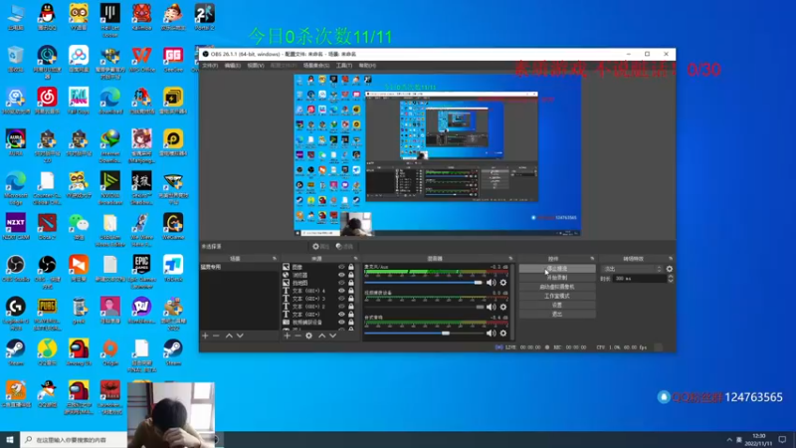Toggle eye for 文本 (GDI+) 3 source
The width and height of the screenshot is (796, 448).
pyautogui.click(x=341, y=299)
